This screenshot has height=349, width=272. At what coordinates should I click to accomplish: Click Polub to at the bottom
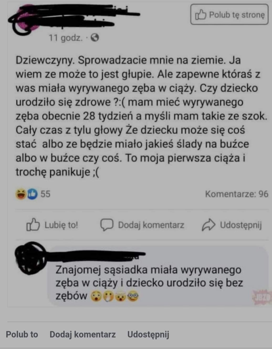(x=22, y=334)
